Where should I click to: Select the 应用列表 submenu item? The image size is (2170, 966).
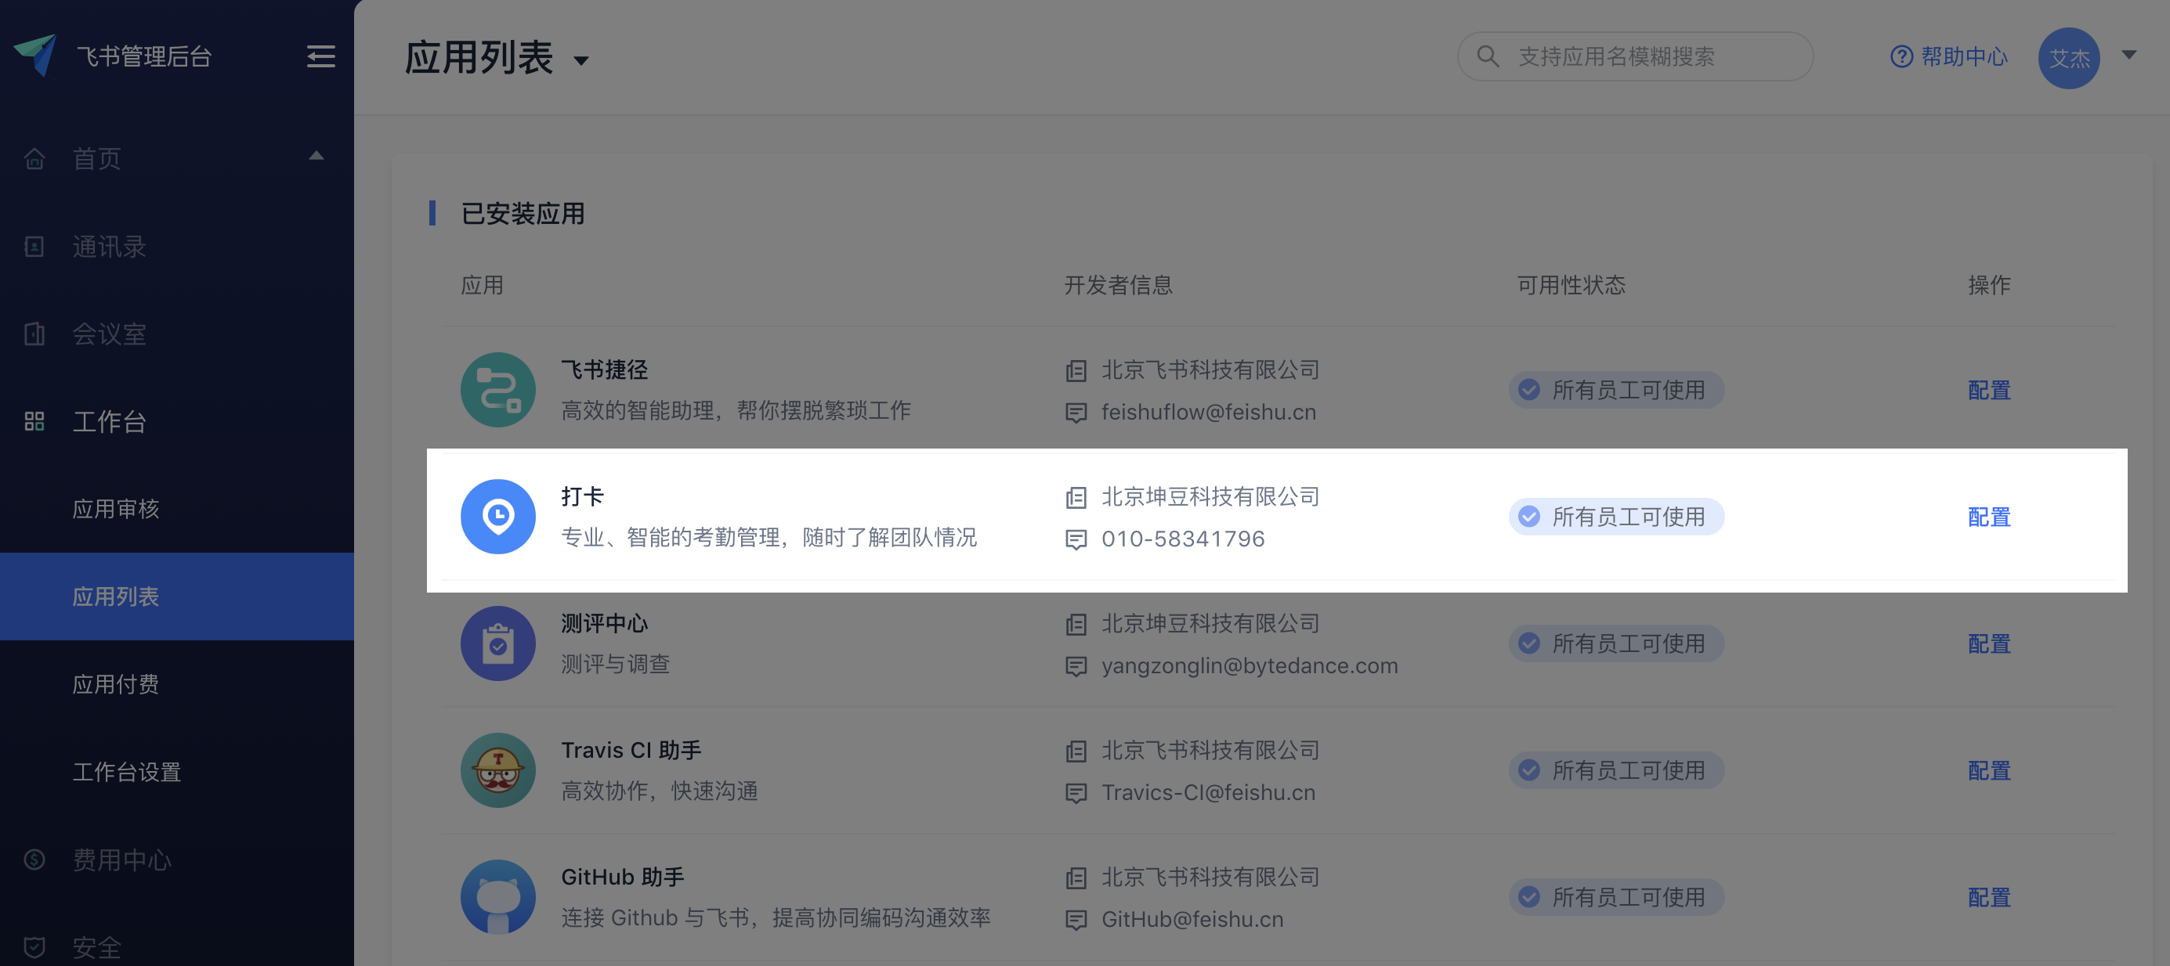[x=177, y=597]
